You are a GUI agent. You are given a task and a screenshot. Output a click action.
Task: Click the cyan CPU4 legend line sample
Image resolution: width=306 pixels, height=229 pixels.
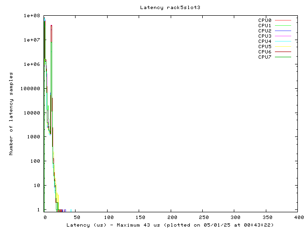pos(283,42)
